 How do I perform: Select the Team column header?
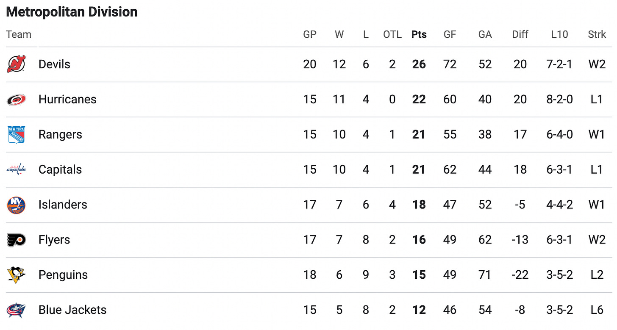[19, 35]
